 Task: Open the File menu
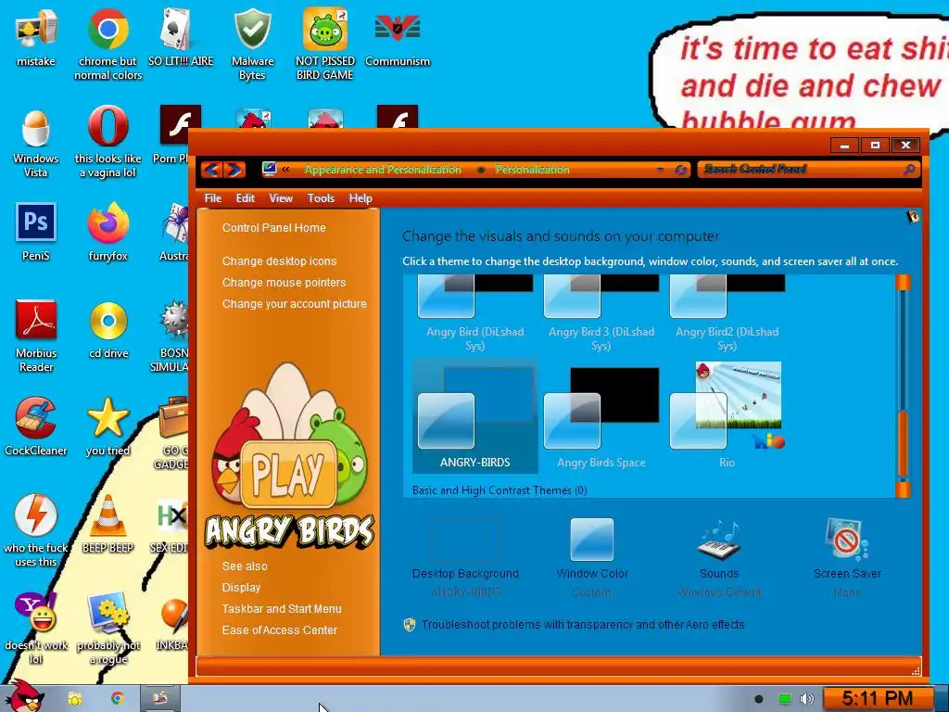click(212, 198)
